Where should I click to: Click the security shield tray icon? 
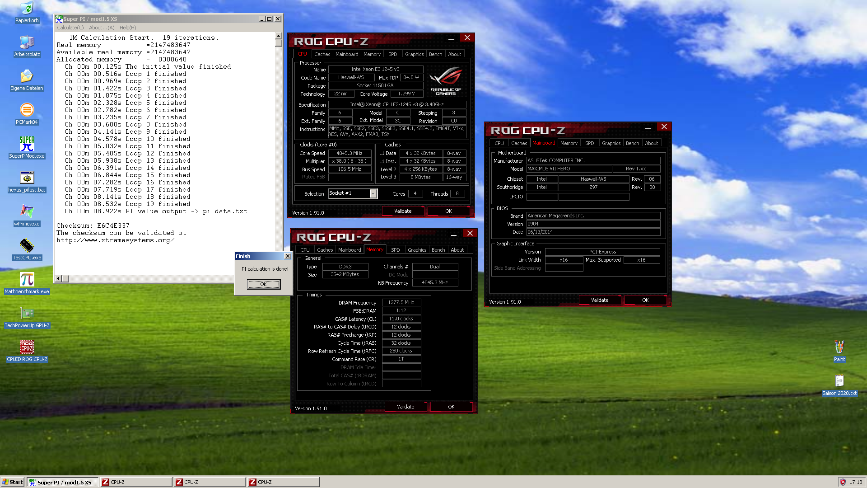click(842, 482)
